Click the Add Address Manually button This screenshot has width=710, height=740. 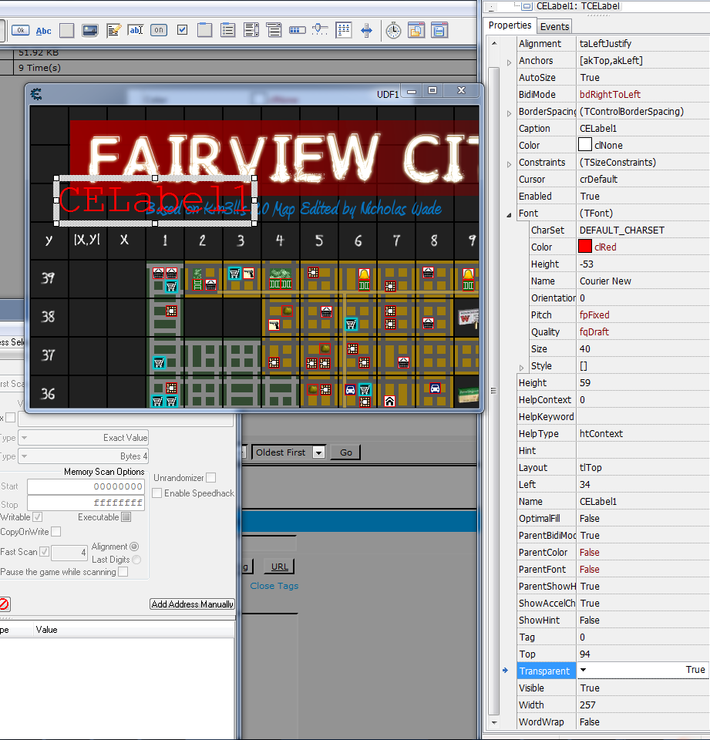click(192, 604)
